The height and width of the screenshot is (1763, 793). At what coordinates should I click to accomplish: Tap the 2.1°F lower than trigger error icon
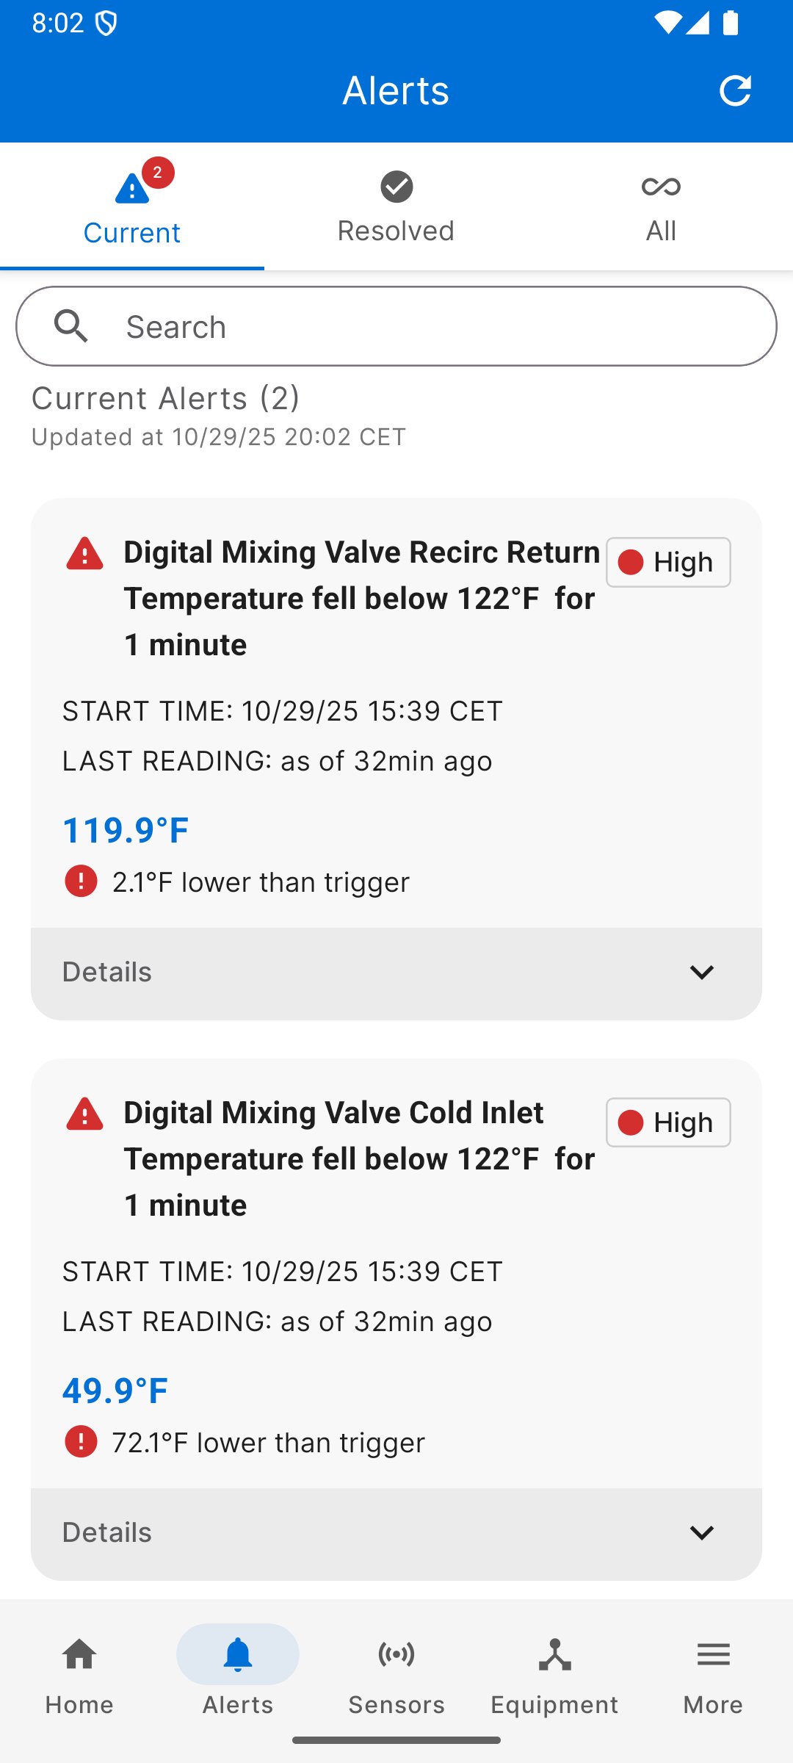81,881
